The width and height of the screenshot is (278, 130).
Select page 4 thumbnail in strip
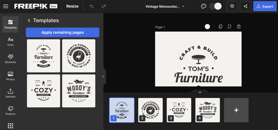pyautogui.click(x=207, y=110)
